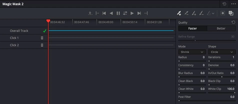Open the dropdown arrow beside the dimmed stroke tool
The width and height of the screenshot is (238, 104).
coord(213,13)
